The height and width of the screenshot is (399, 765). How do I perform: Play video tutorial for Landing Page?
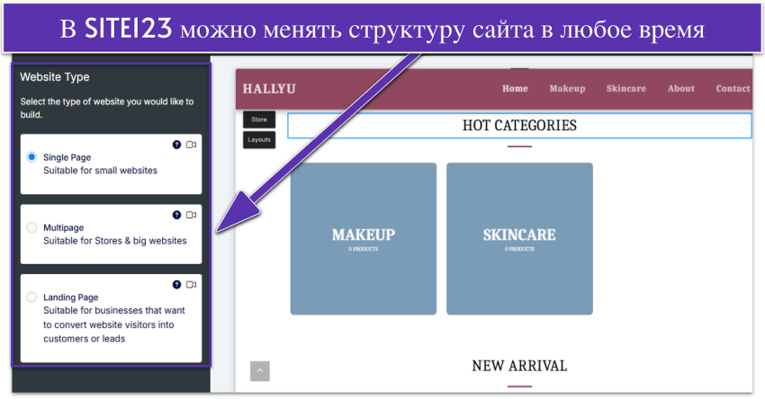tap(191, 285)
